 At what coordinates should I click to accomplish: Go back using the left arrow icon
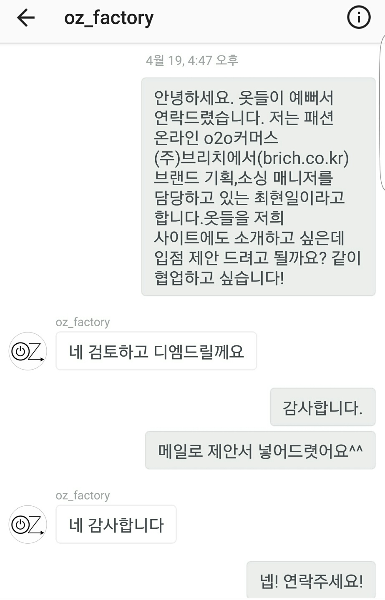click(26, 18)
